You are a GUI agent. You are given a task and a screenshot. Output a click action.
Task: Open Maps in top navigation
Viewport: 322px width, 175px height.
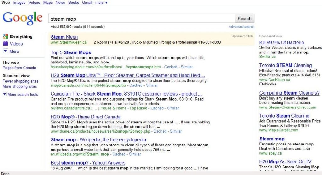pyautogui.click(x=48, y=3)
